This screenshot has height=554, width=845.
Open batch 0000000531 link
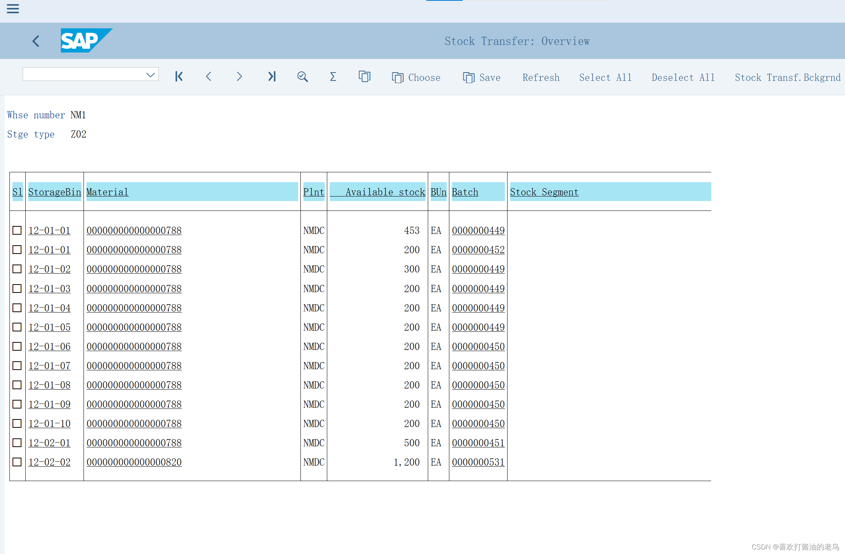[478, 462]
